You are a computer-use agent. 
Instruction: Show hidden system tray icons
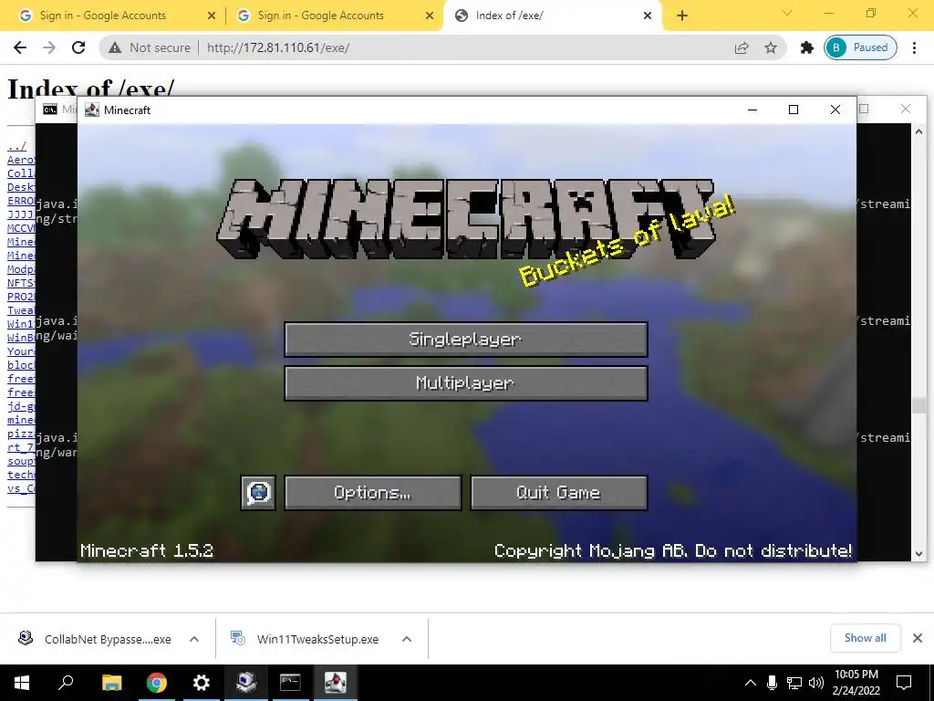(751, 683)
